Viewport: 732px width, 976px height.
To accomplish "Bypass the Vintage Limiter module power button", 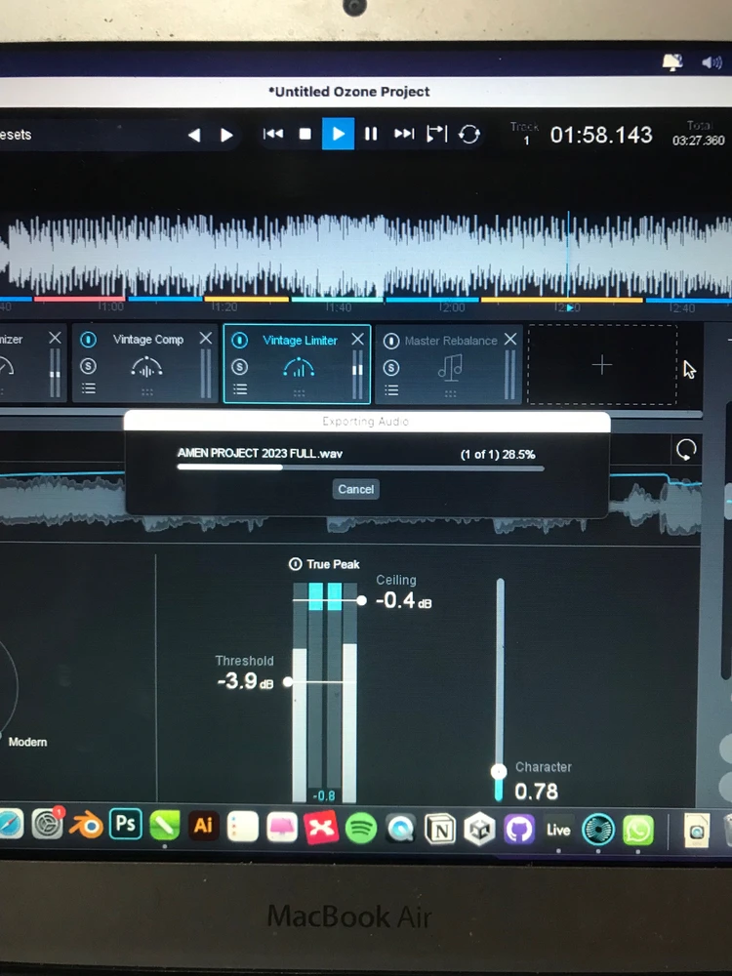I will coord(240,341).
